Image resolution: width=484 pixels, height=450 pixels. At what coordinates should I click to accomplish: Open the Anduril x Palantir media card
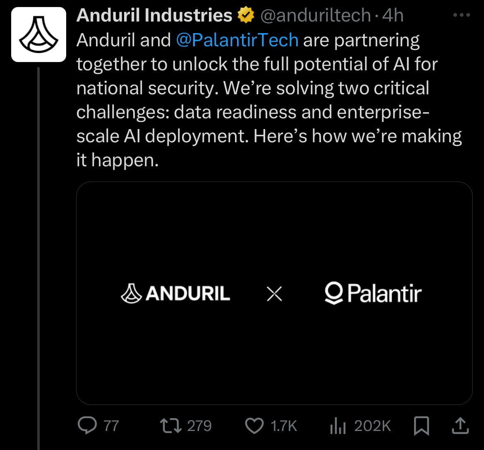coord(274,293)
